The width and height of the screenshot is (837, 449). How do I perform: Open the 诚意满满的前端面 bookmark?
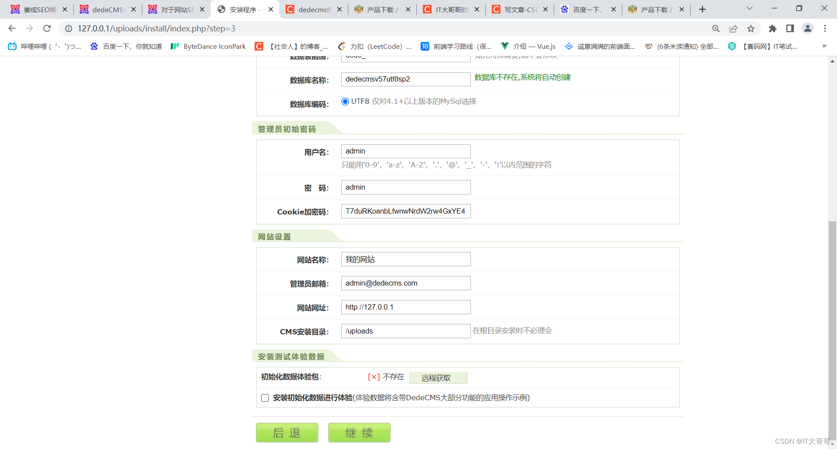point(600,46)
